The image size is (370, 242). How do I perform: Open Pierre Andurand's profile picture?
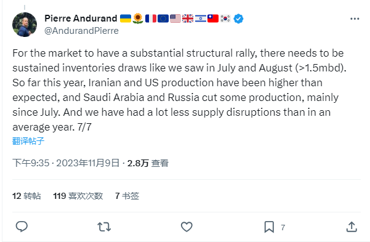click(x=25, y=25)
